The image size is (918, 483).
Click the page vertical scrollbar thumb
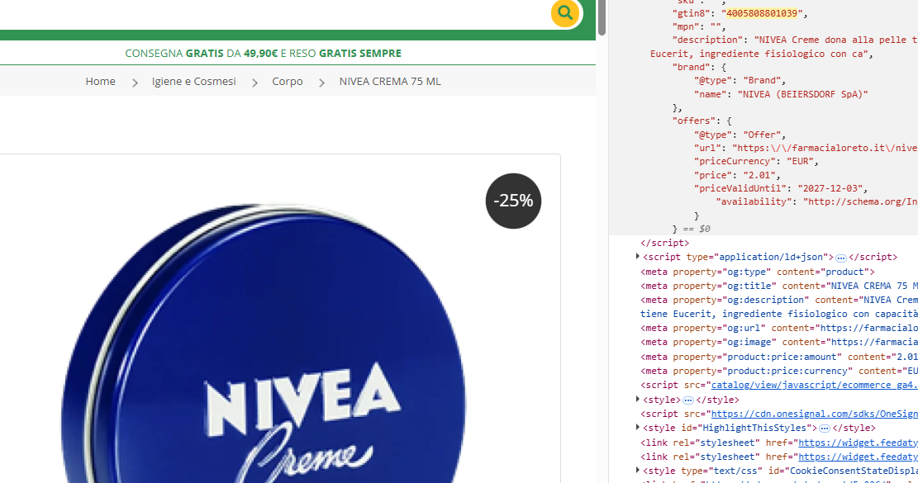(602, 17)
